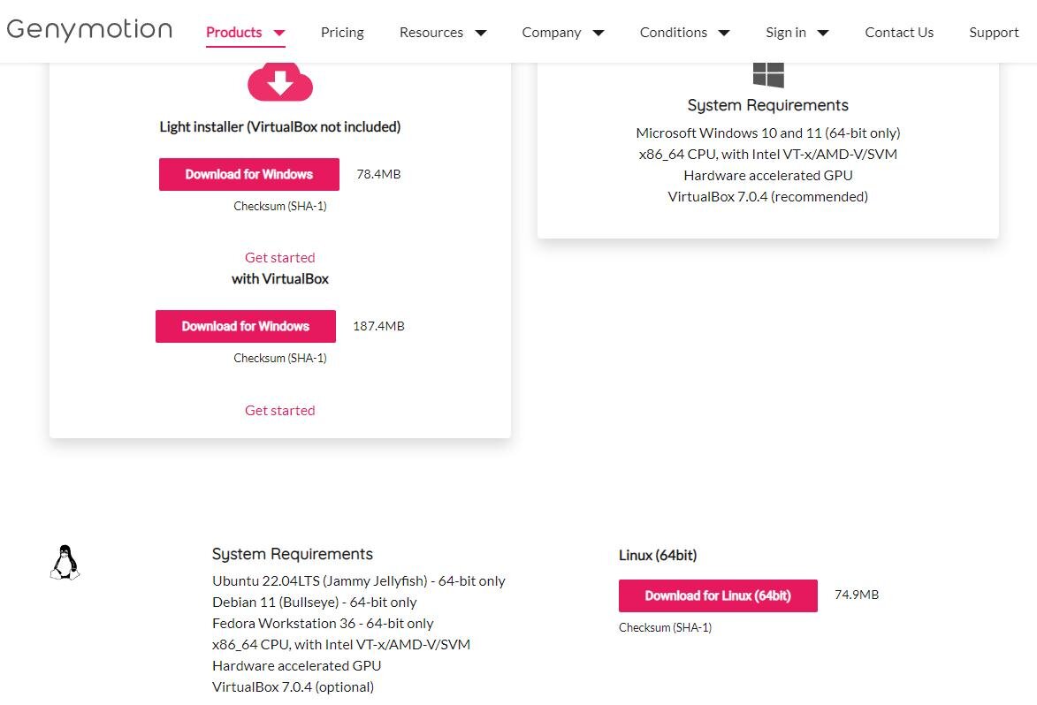Open the Support page
The height and width of the screenshot is (705, 1037).
[x=994, y=32]
